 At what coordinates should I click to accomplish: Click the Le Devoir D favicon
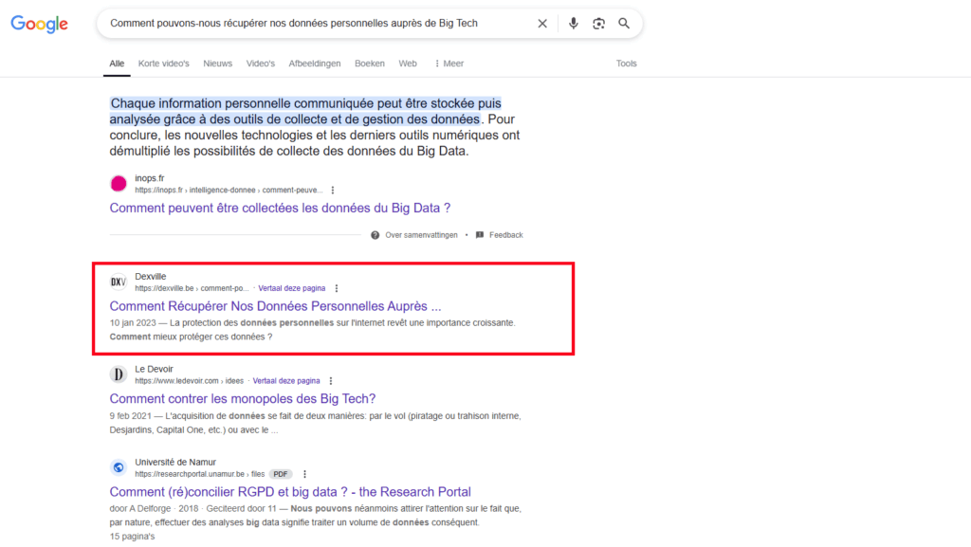tap(119, 374)
